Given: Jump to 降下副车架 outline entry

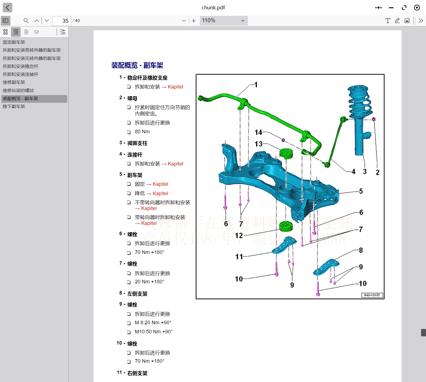Looking at the screenshot, I should [14, 107].
